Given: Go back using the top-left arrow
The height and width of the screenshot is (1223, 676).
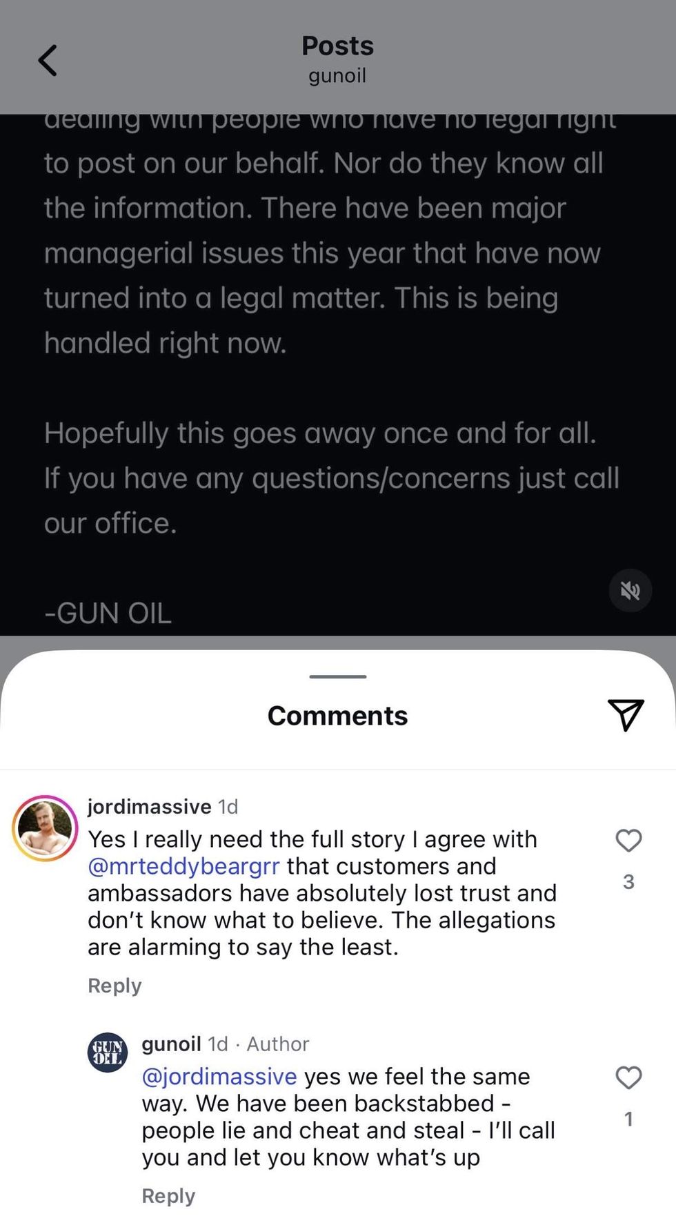Looking at the screenshot, I should pos(47,61).
